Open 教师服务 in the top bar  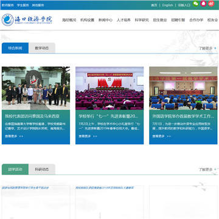point(8,5)
